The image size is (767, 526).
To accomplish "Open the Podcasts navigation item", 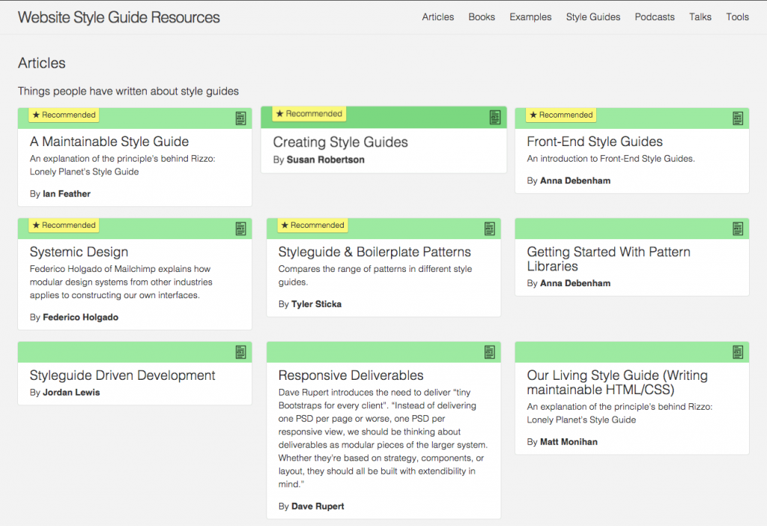I will [x=654, y=16].
